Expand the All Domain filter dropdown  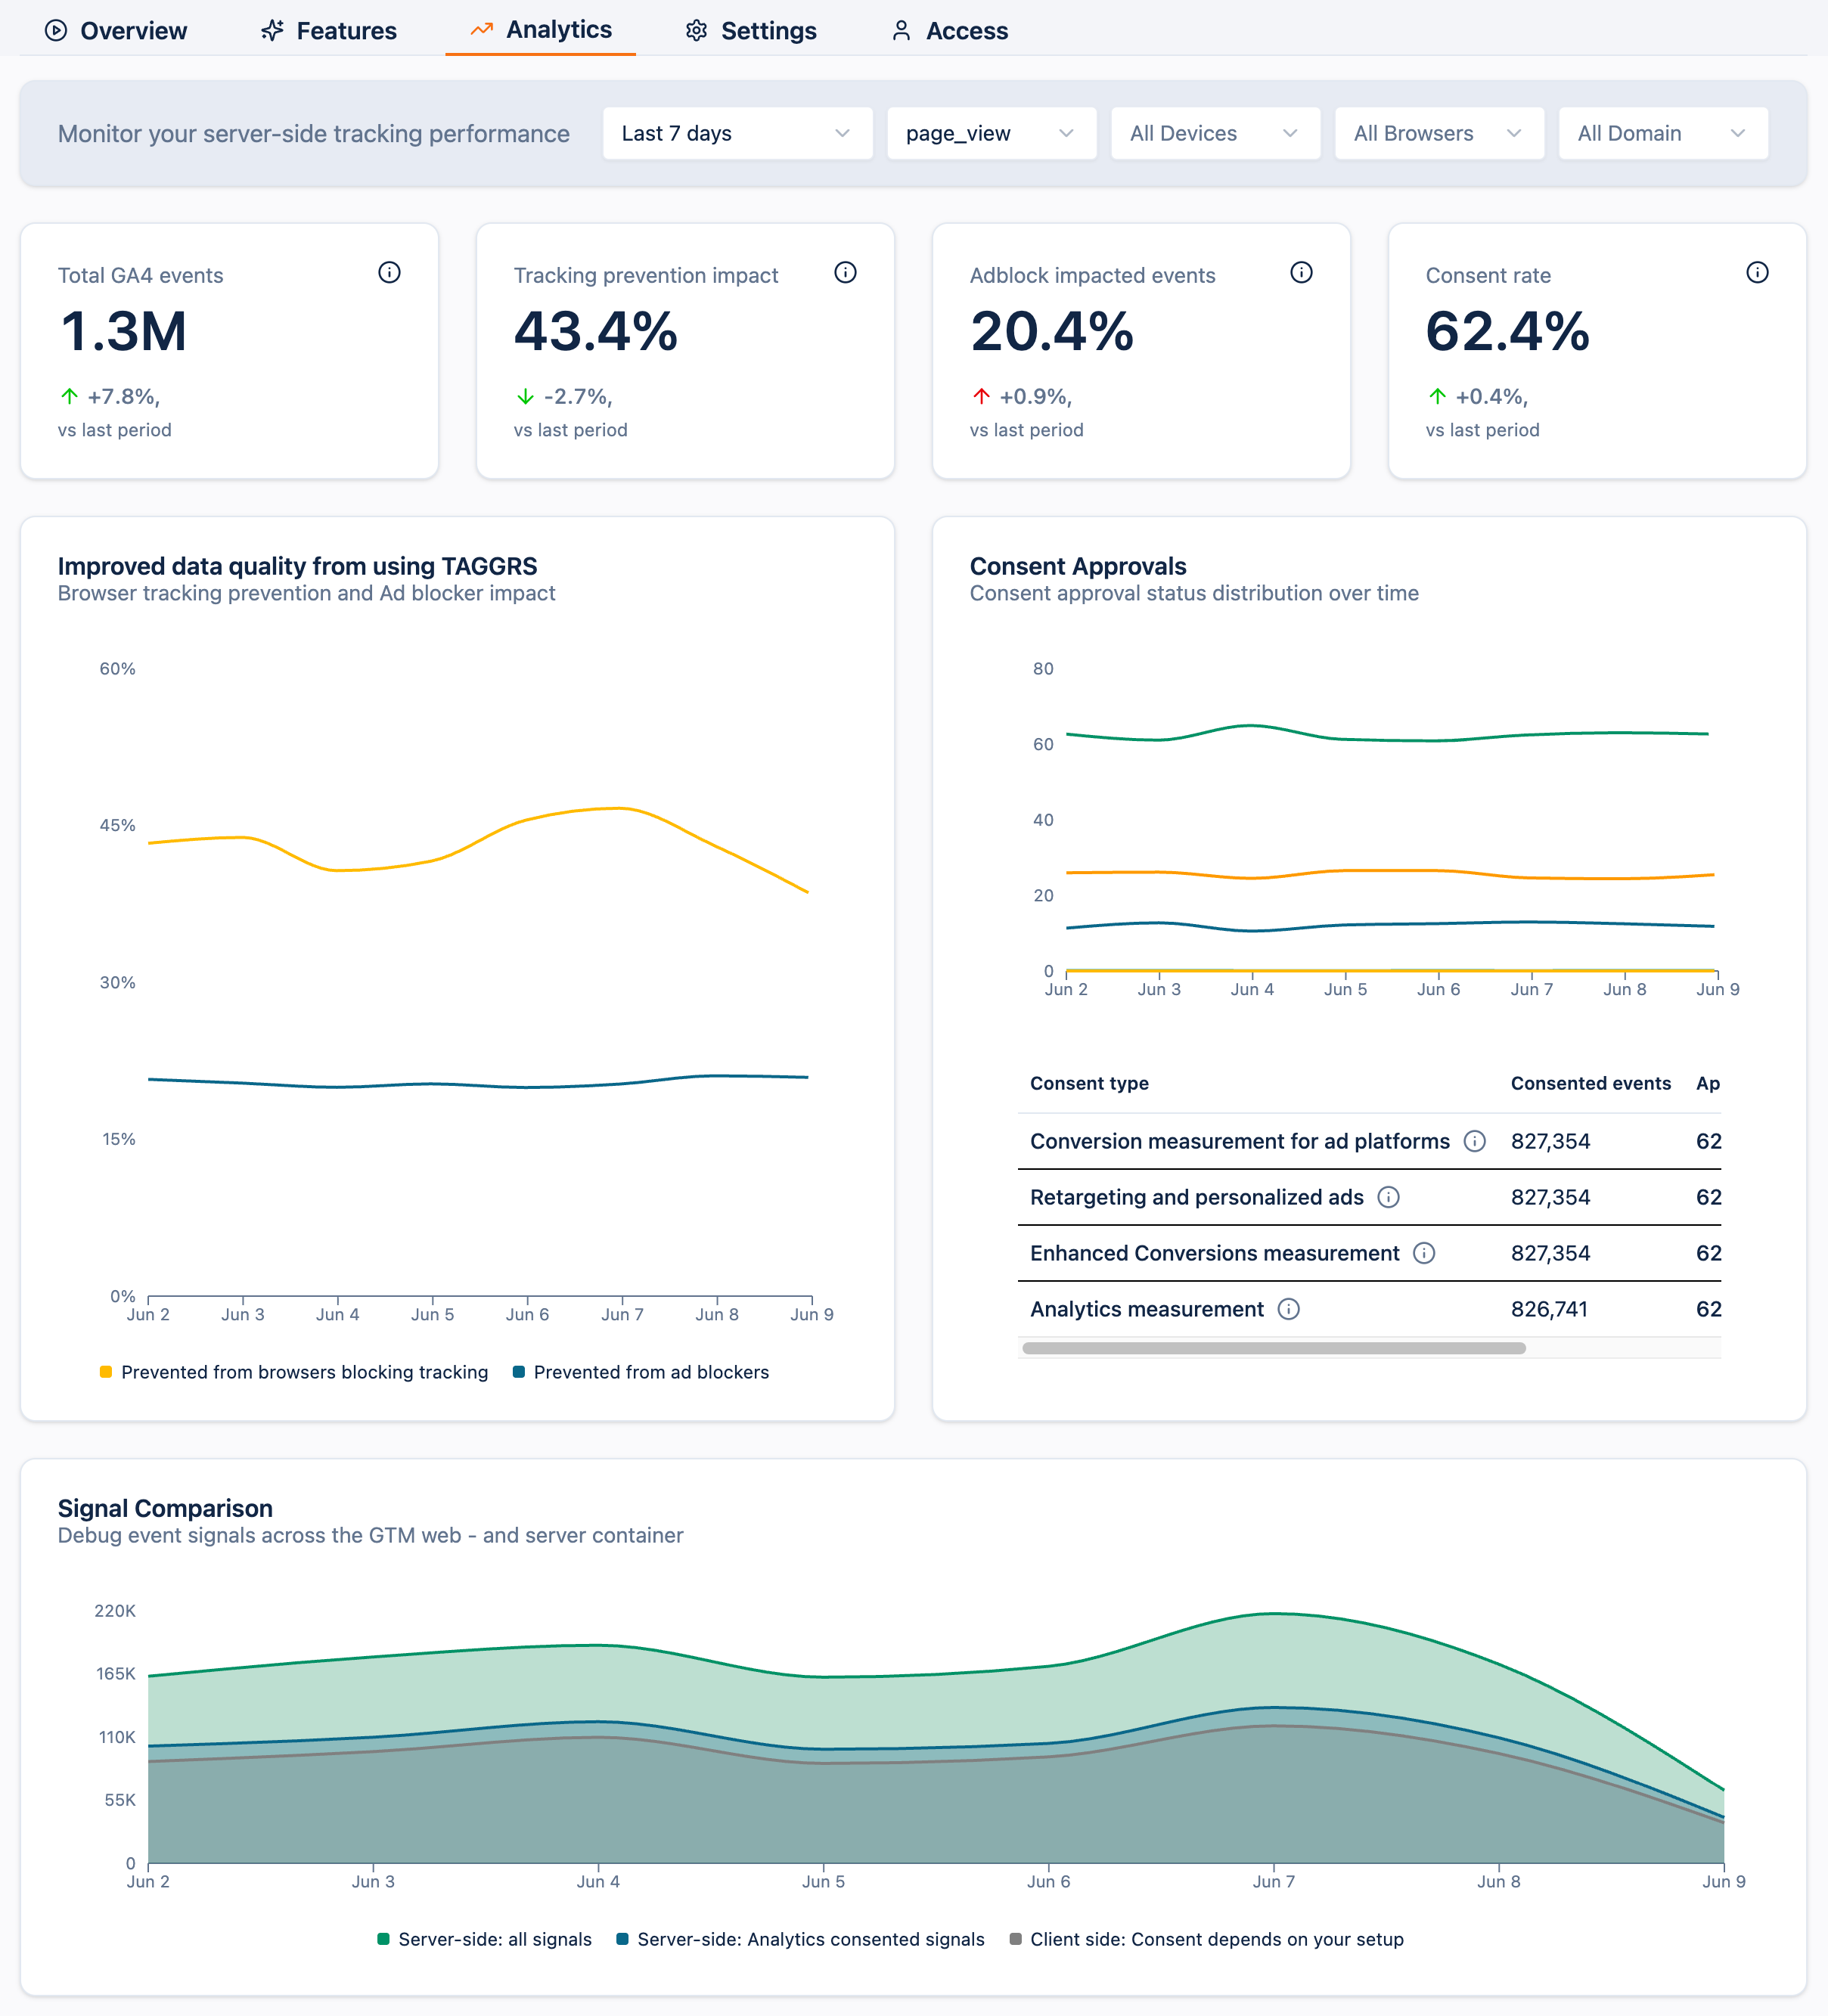(x=1663, y=133)
